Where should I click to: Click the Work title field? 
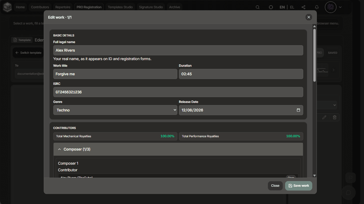click(115, 74)
